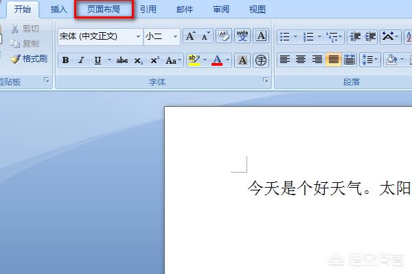Grow font size with large A icon
412x274 pixels.
190,36
